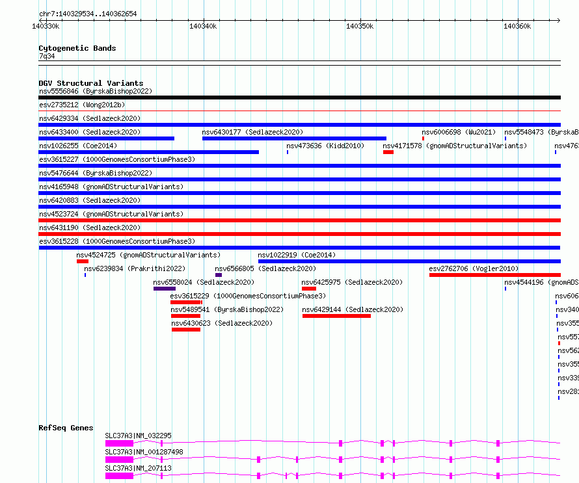Open nsv1026255 (Coe2014) variant label
579x483 pixels.
78,146
